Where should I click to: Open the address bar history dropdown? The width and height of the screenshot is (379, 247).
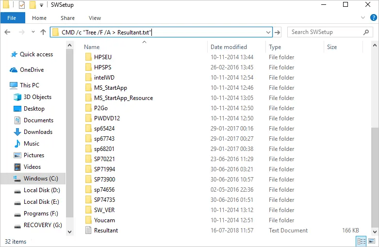[x=268, y=32]
